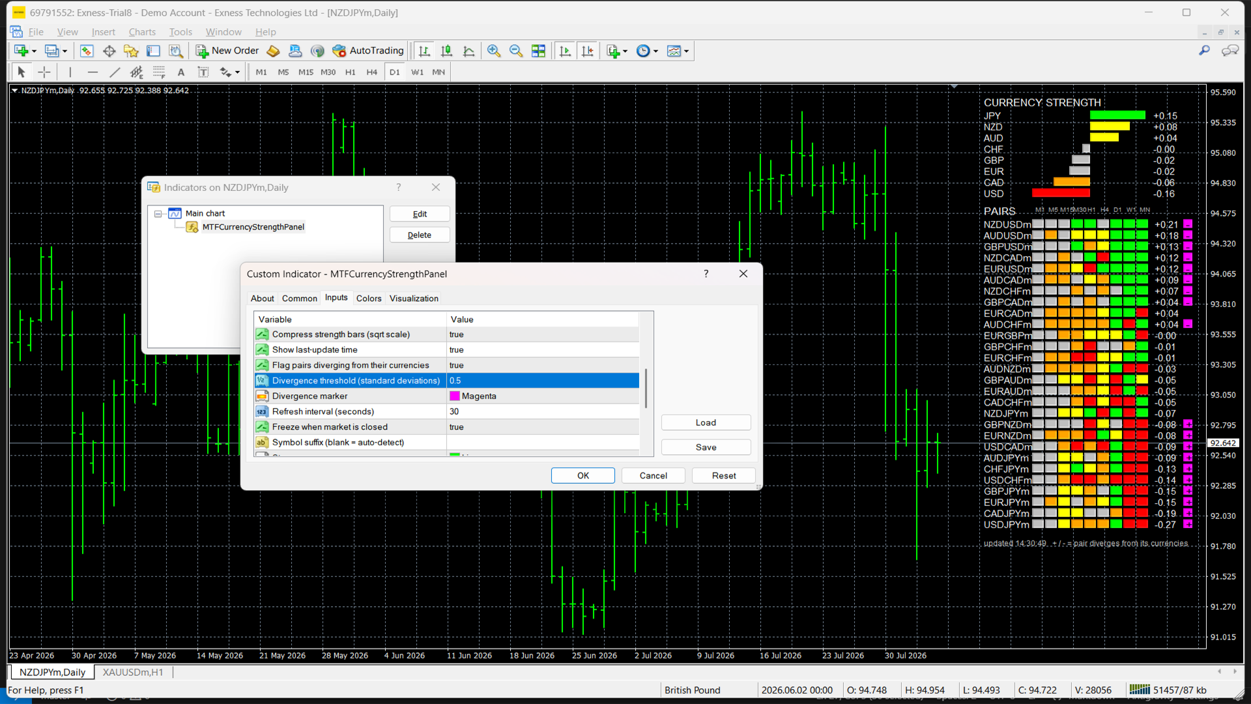Viewport: 1251px width, 704px height.
Task: Select the cursor arrow tool
Action: click(x=22, y=72)
